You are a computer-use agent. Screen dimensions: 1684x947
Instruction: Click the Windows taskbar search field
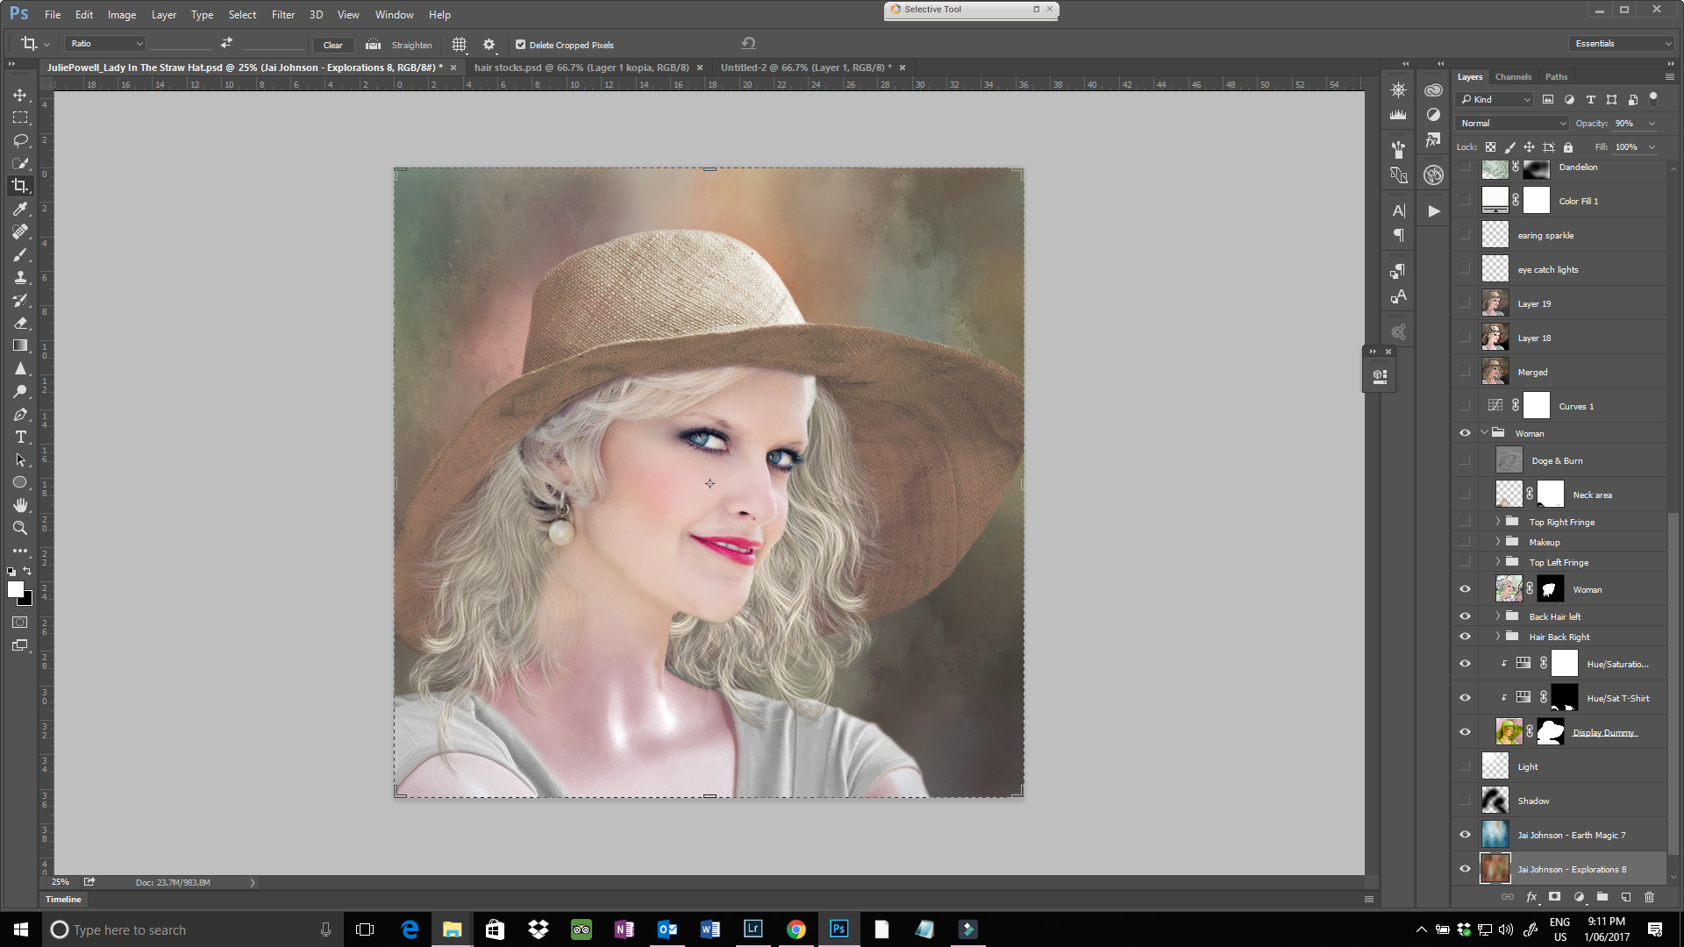point(184,929)
